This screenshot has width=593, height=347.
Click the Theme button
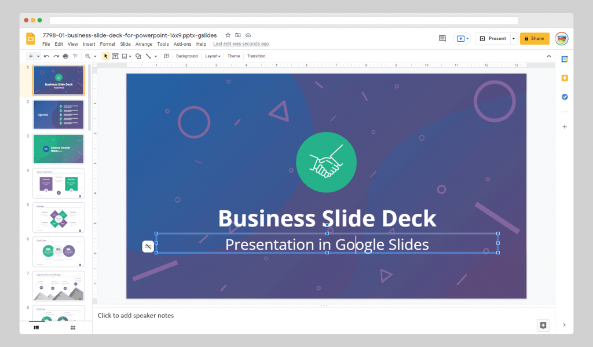234,56
